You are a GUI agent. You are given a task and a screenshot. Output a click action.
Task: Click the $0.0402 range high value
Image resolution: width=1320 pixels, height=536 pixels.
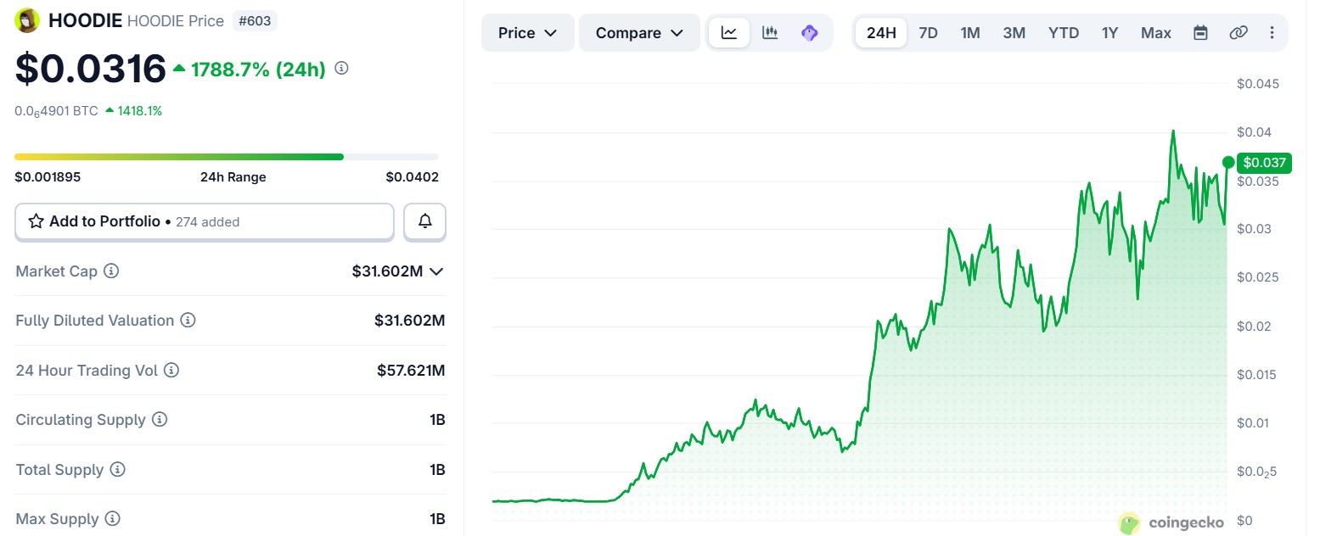point(413,177)
